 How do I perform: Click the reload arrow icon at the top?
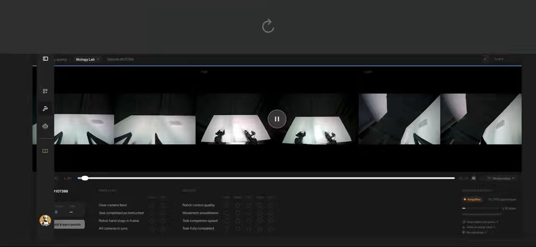pyautogui.click(x=268, y=26)
